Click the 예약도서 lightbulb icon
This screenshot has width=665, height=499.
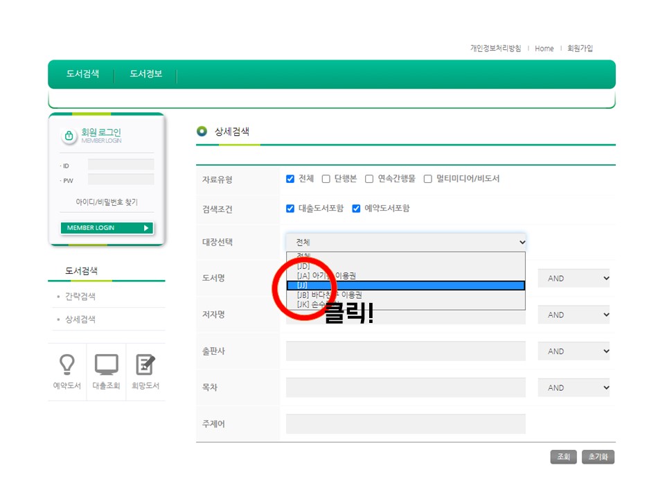click(x=66, y=365)
